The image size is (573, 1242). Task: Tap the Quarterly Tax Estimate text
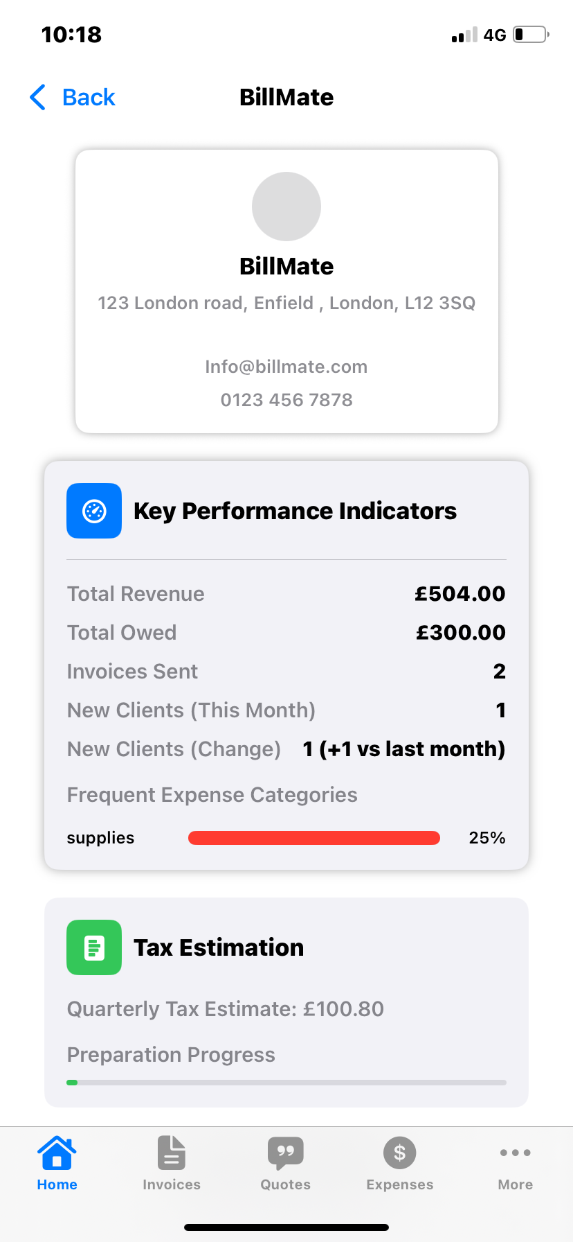225,1009
